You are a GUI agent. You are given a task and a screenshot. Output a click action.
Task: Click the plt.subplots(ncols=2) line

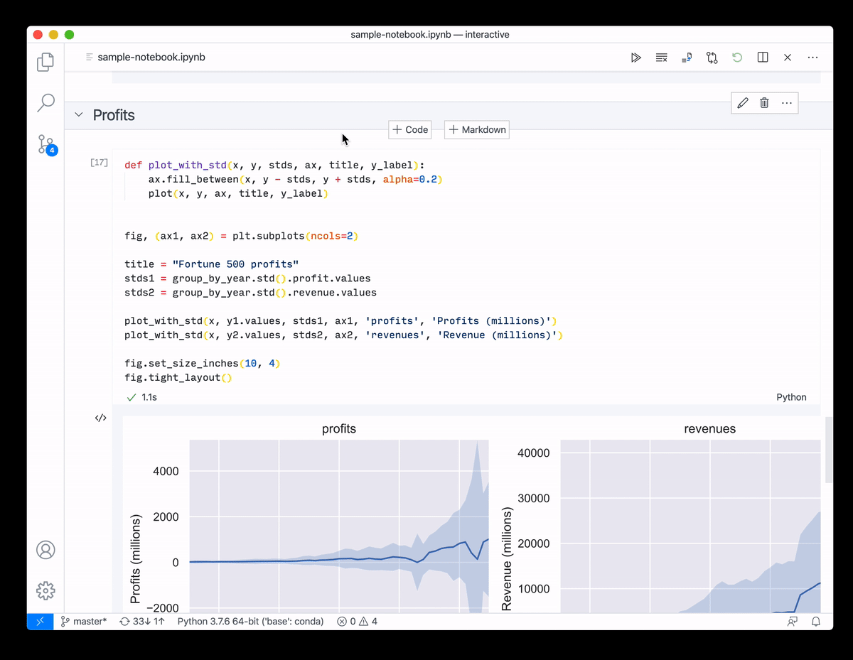[241, 236]
